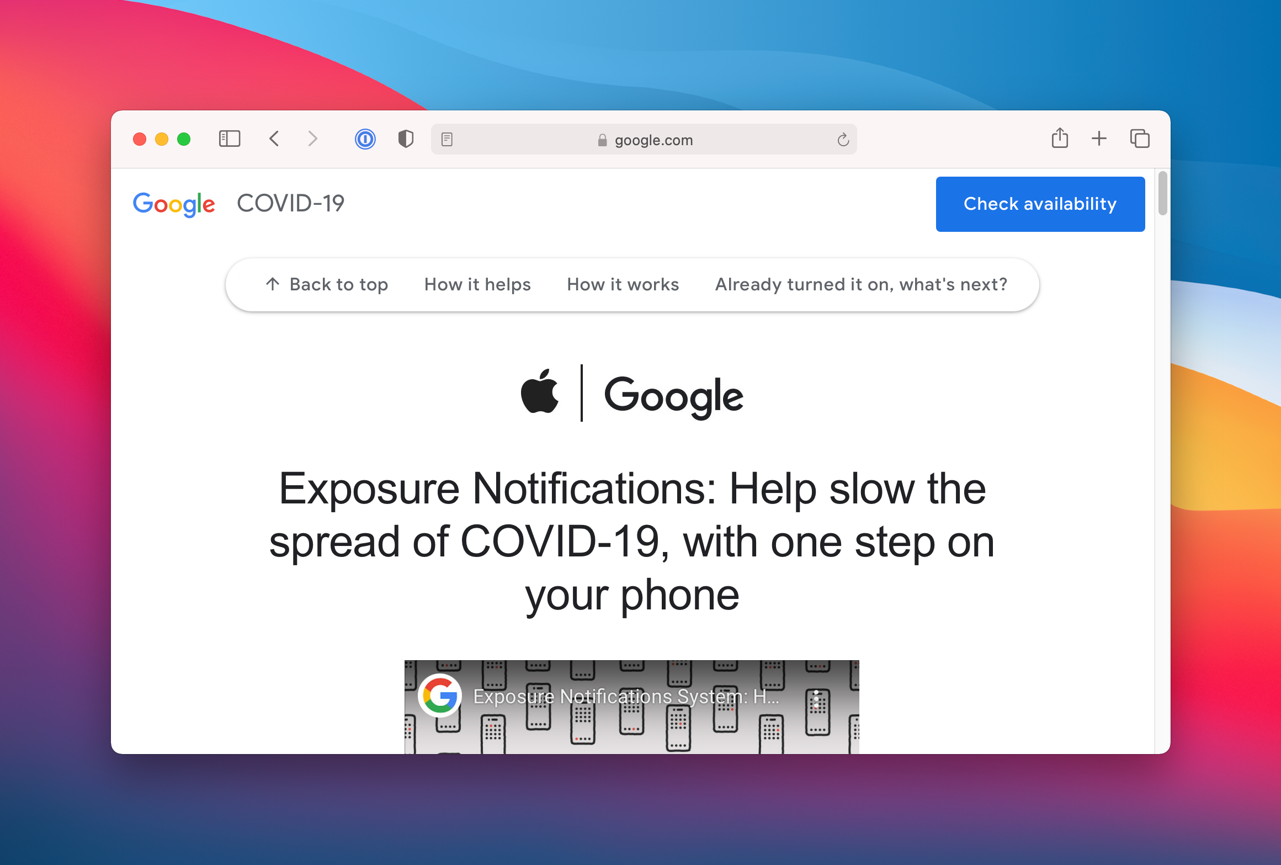The width and height of the screenshot is (1281, 865).
Task: Click the Back to top navigation link
Action: point(326,283)
